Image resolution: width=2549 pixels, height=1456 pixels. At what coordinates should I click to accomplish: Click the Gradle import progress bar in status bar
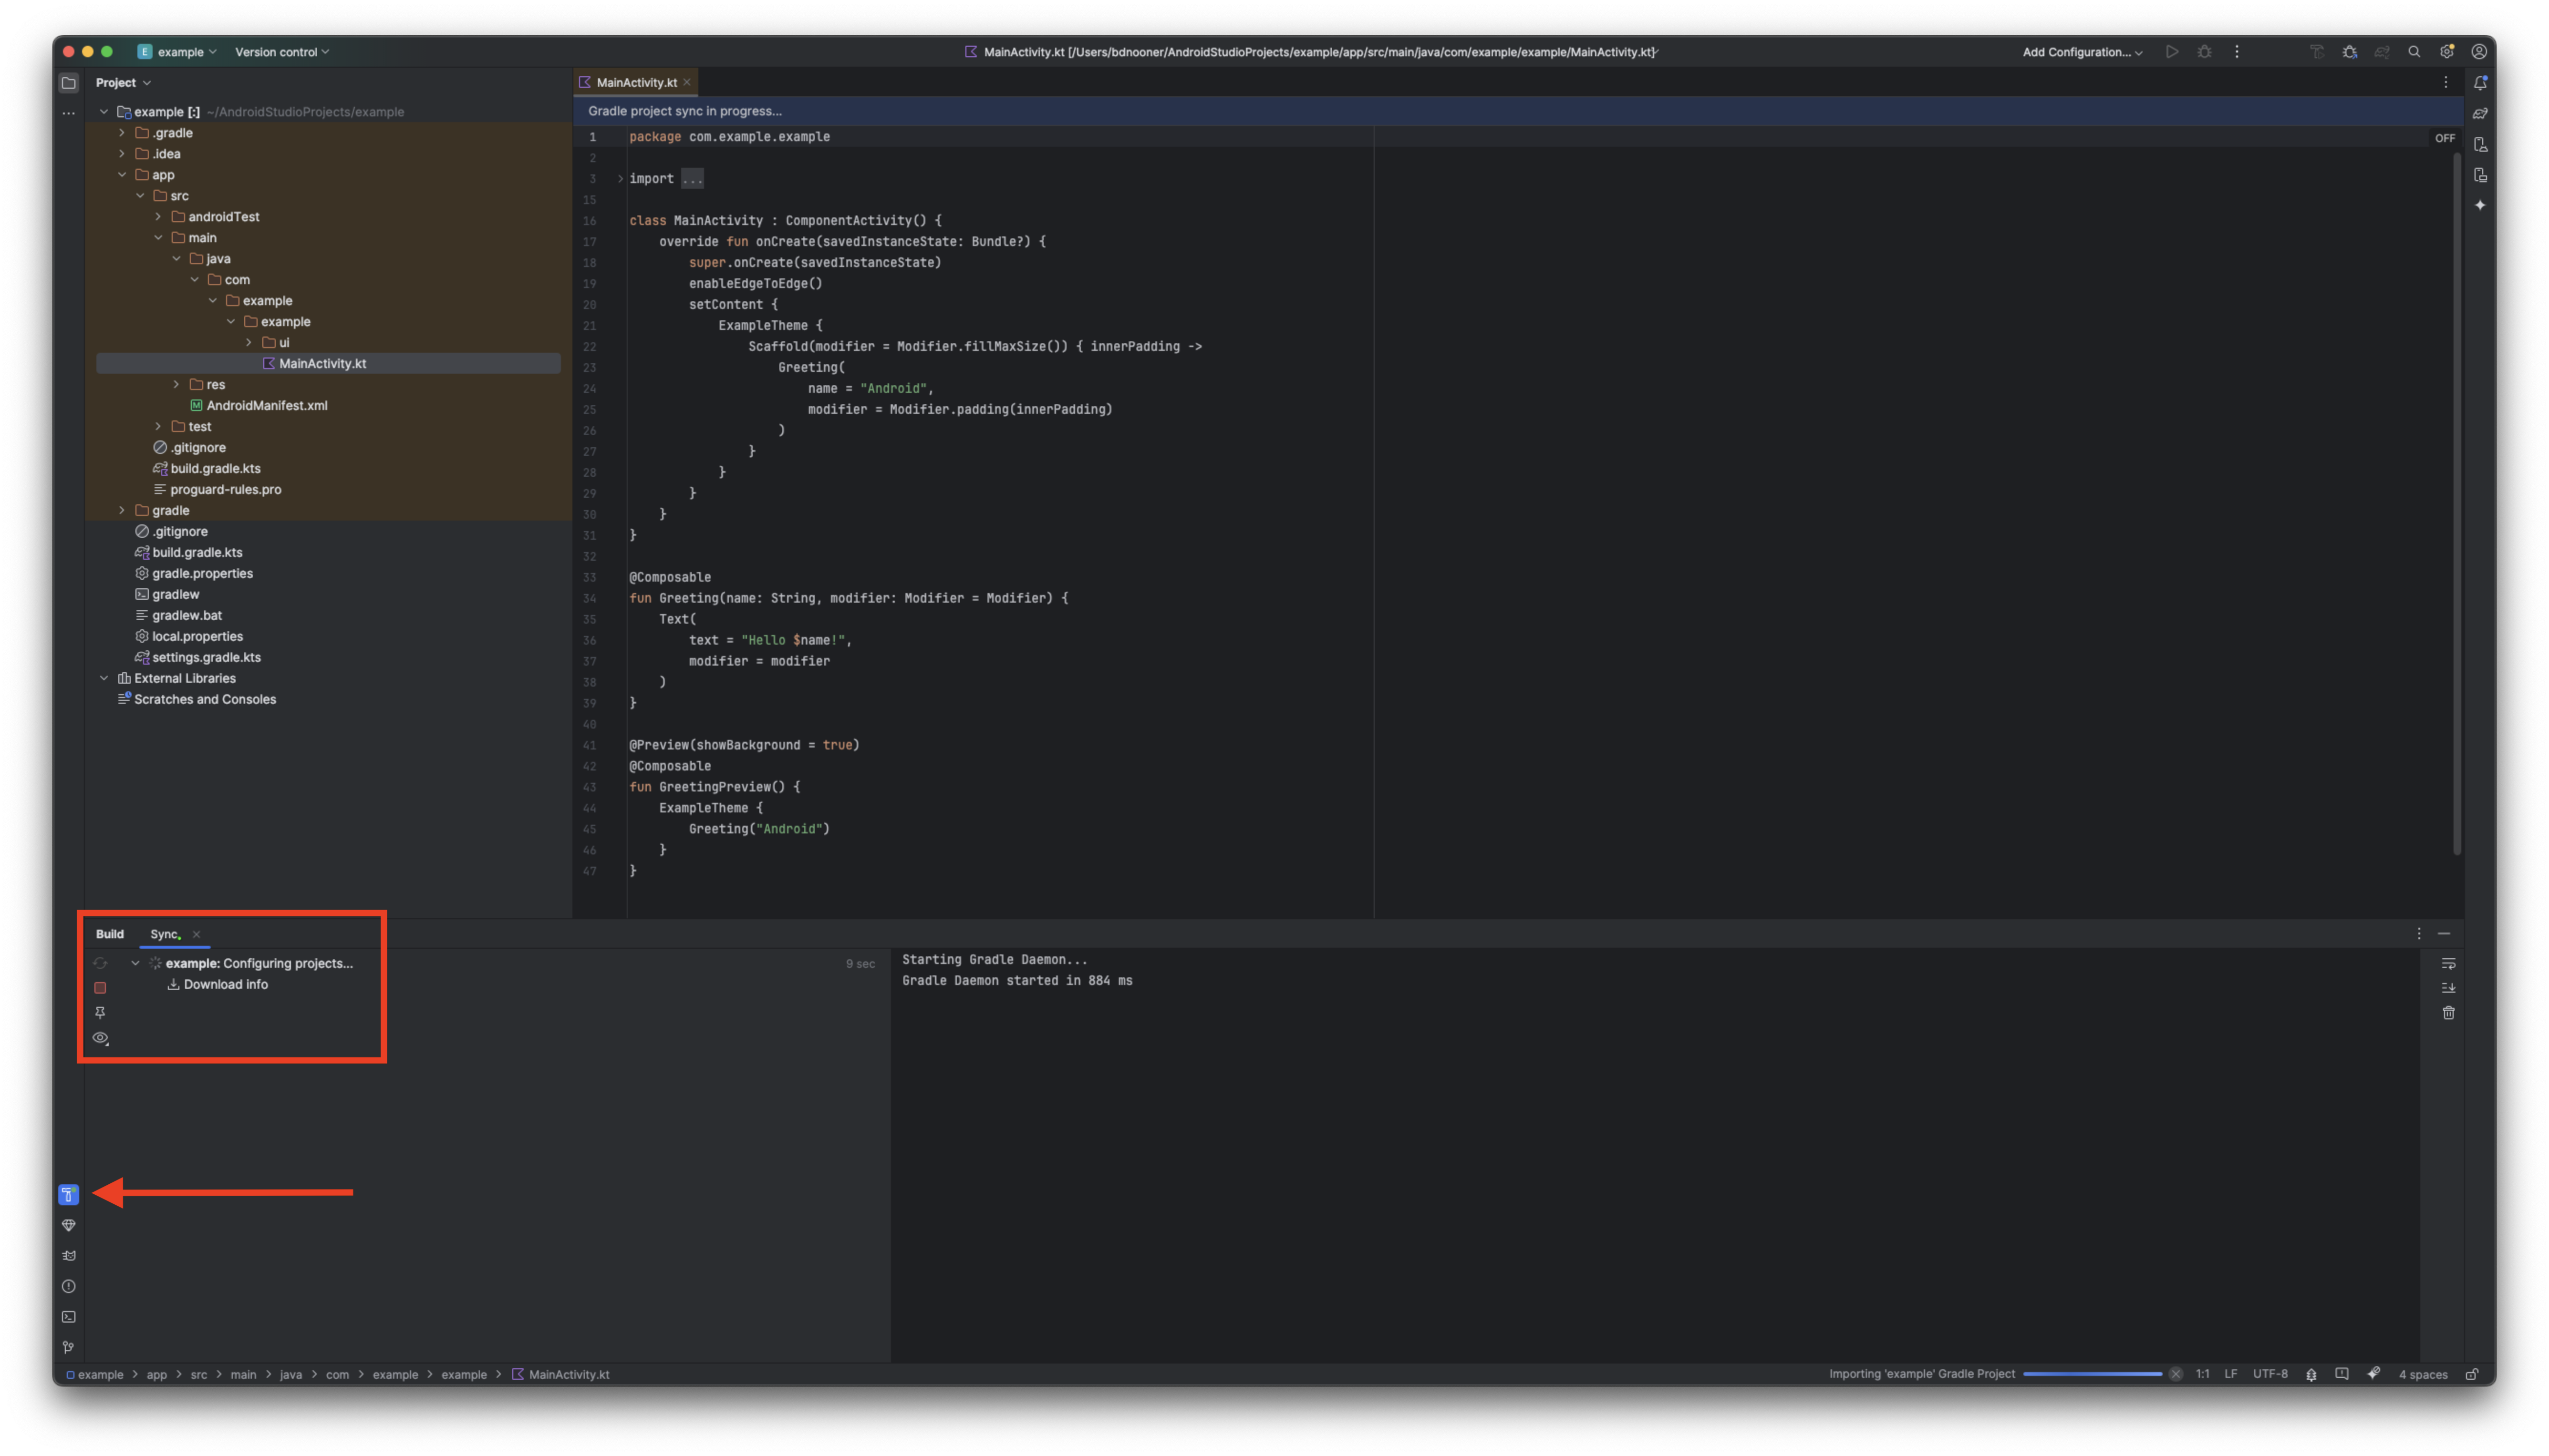pyautogui.click(x=2092, y=1373)
